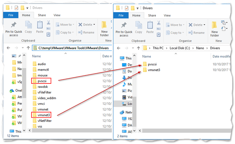Click address bar path in left window
Screen dimensions: 235x144
(x=73, y=48)
